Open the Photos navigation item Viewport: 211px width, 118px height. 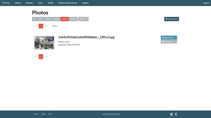[x=18, y=3]
